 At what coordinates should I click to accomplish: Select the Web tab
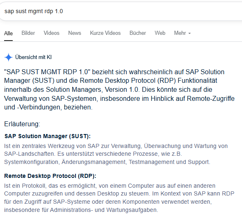pyautogui.click(x=160, y=33)
